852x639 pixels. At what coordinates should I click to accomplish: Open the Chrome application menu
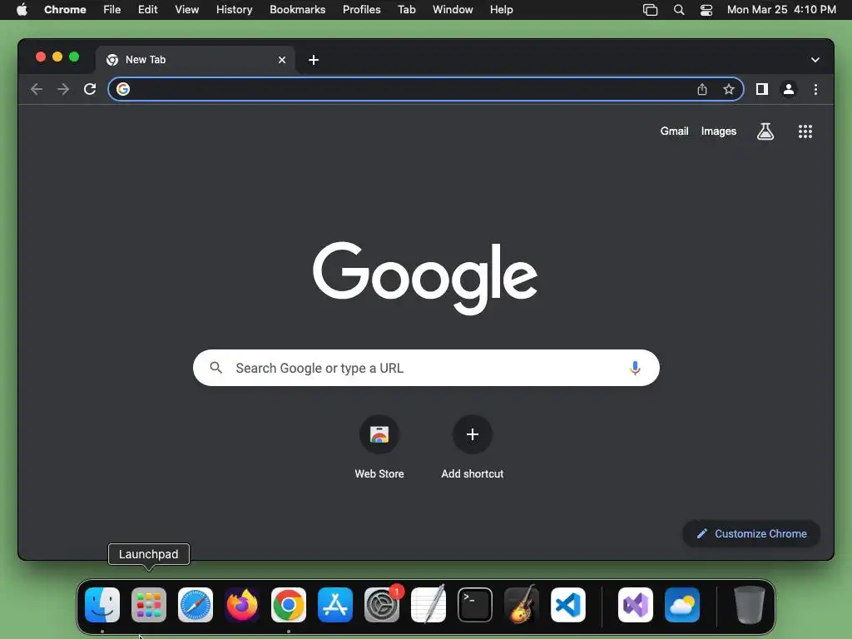coord(65,10)
